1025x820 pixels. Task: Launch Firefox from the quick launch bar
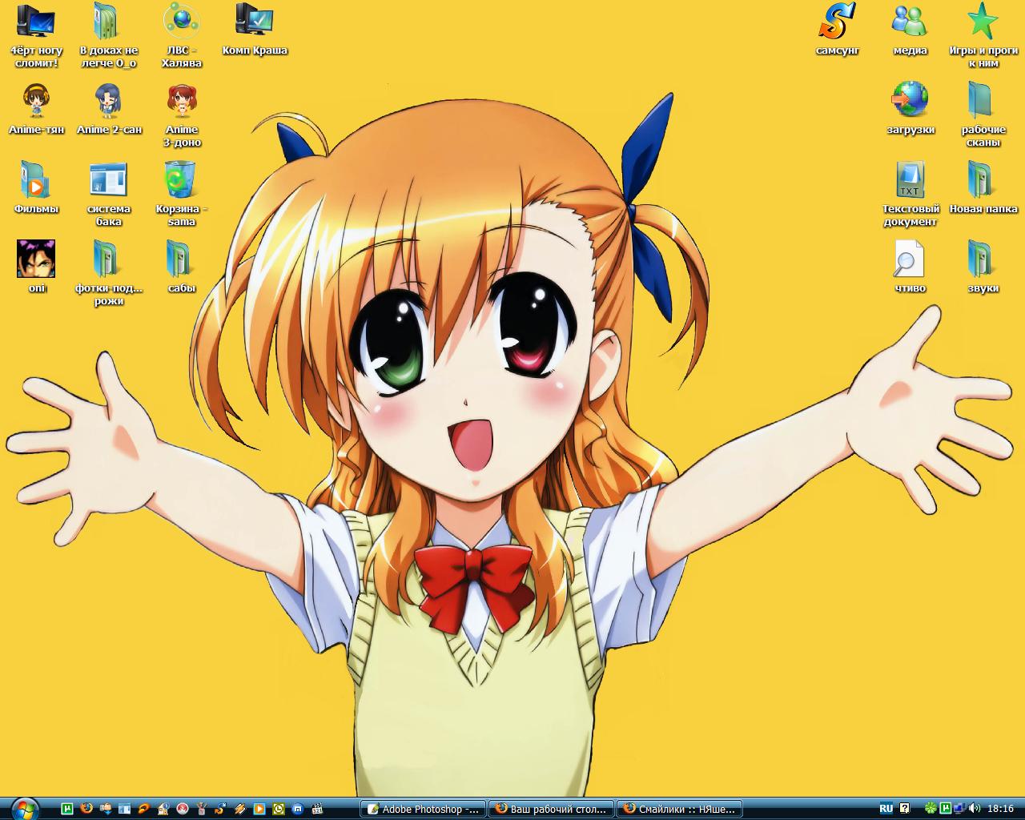86,809
